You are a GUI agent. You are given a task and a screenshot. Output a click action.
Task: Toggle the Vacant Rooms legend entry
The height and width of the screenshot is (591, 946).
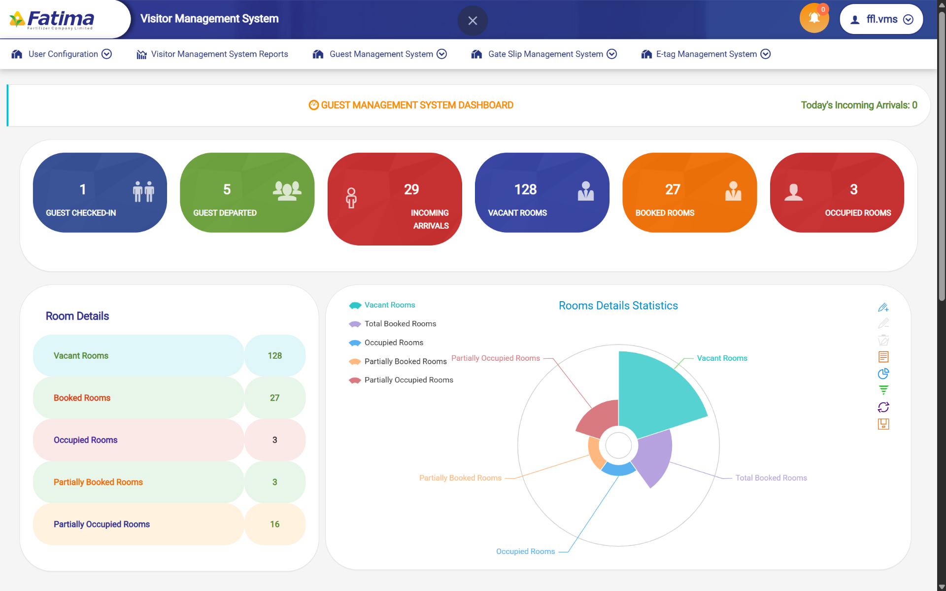(x=389, y=305)
